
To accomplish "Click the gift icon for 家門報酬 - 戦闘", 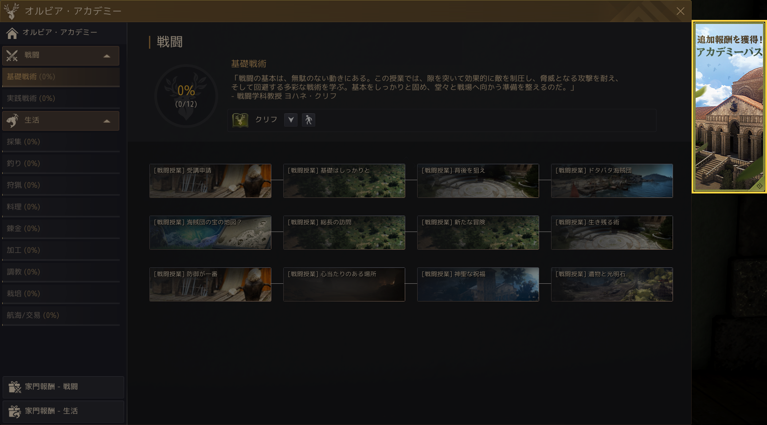I will click(x=16, y=386).
